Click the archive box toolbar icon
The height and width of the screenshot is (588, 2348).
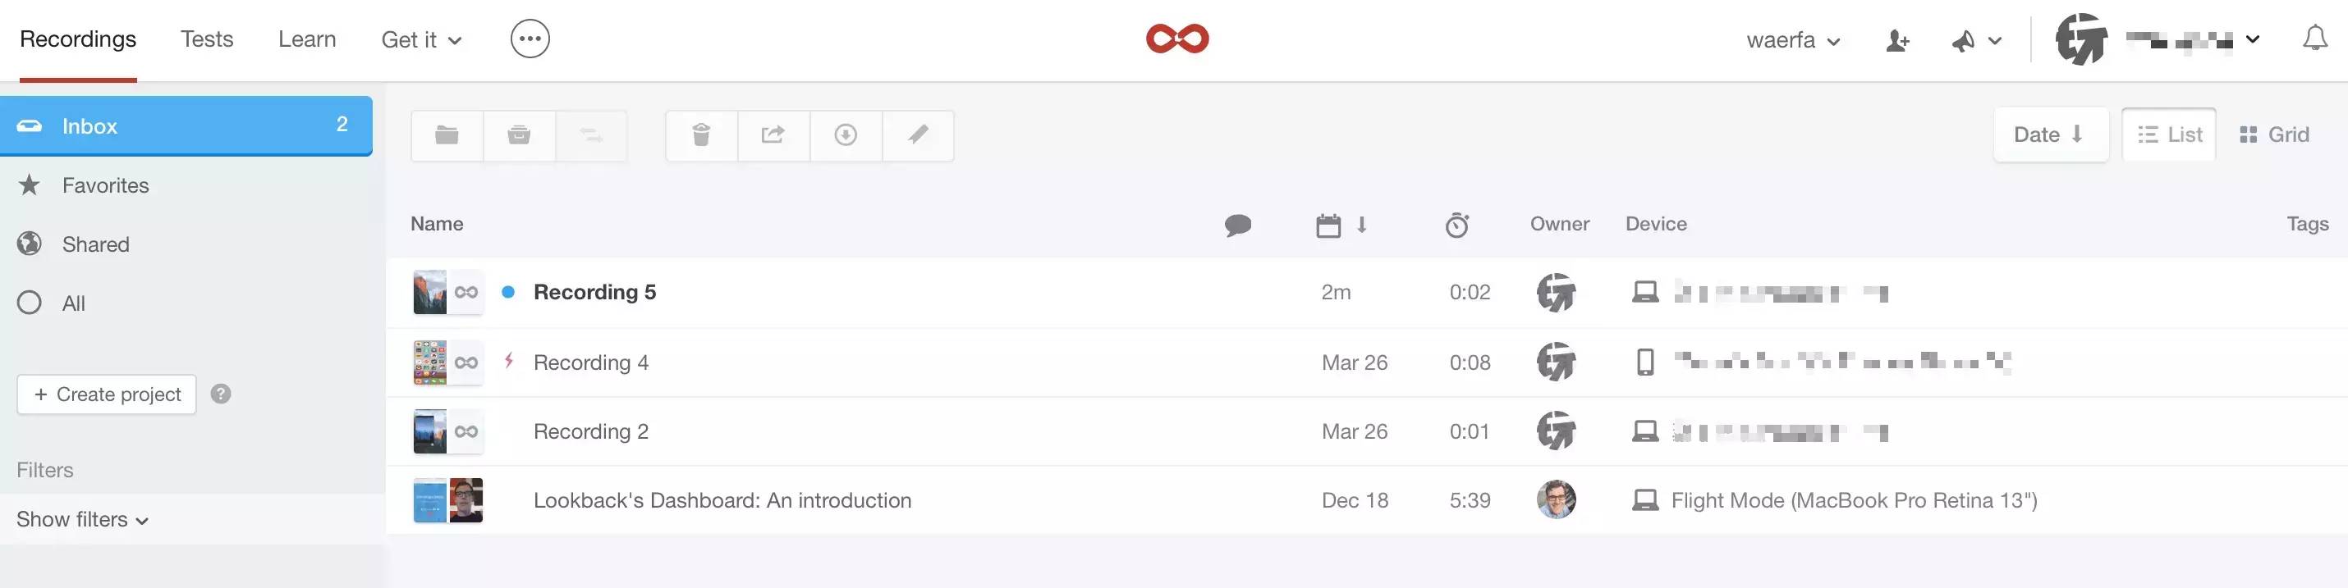[520, 135]
